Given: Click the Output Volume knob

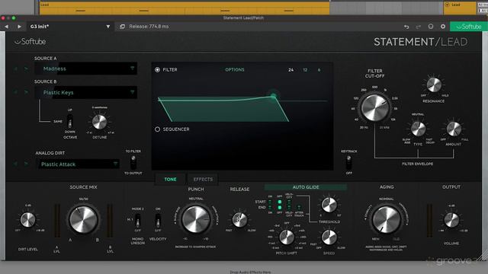Looking at the screenshot, I should click(x=451, y=220).
